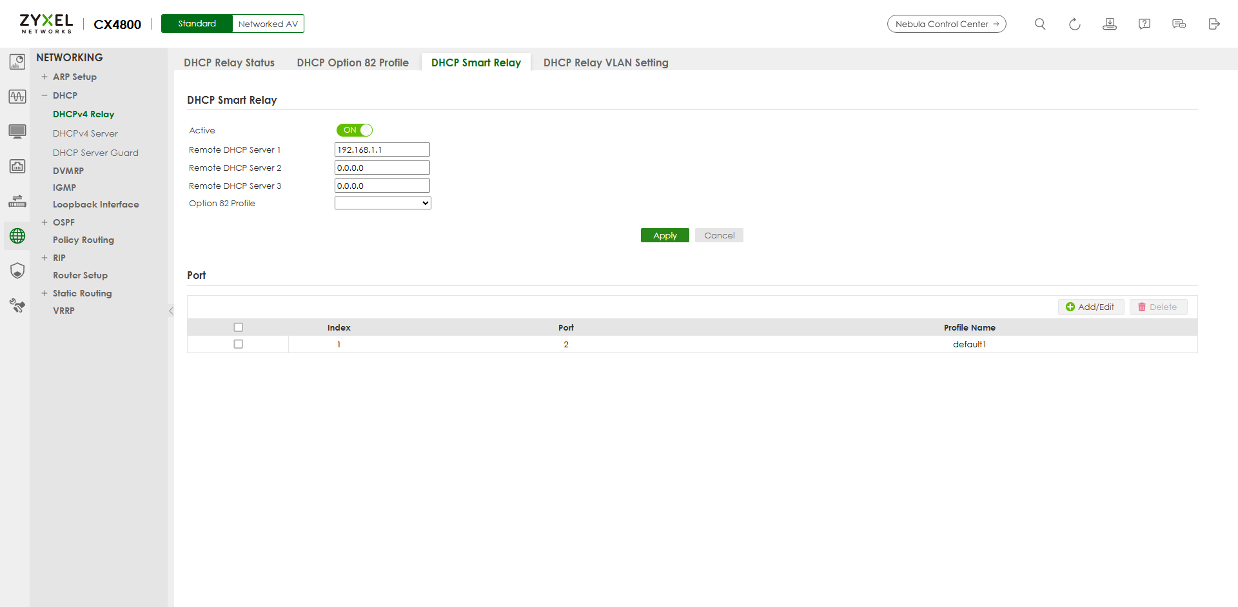This screenshot has height=607, width=1238.
Task: Switch to DHCP Option 82 Profile tab
Action: [x=353, y=63]
